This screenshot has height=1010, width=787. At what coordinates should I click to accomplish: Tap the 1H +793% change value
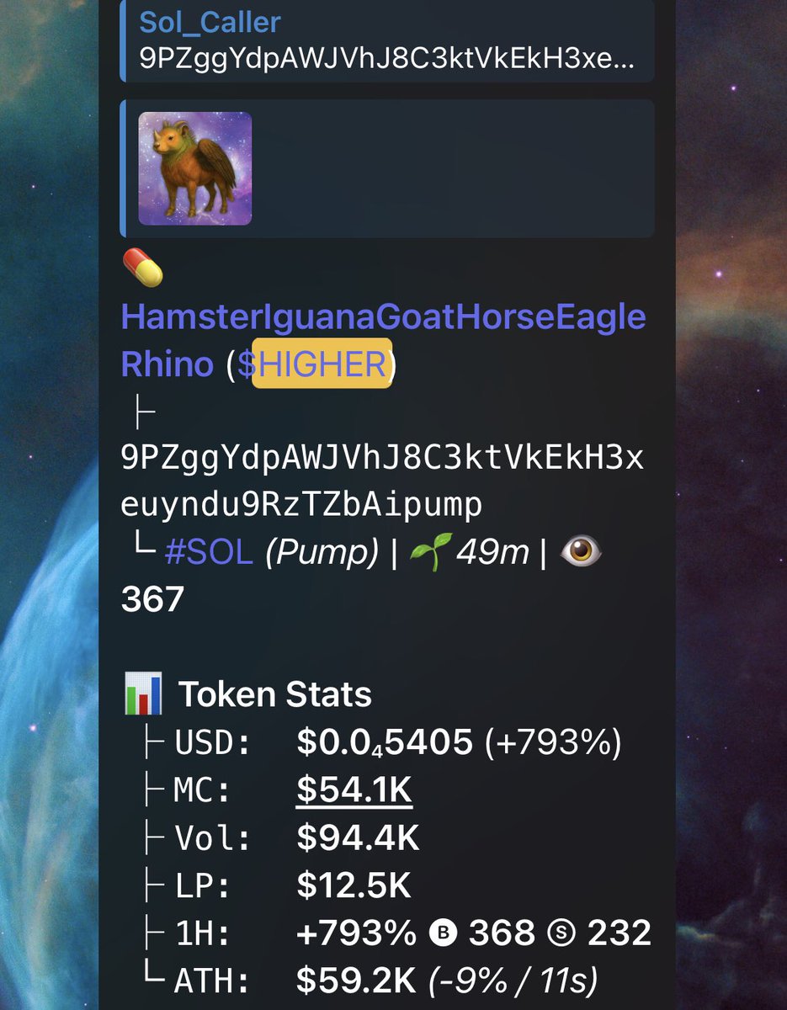coord(356,933)
